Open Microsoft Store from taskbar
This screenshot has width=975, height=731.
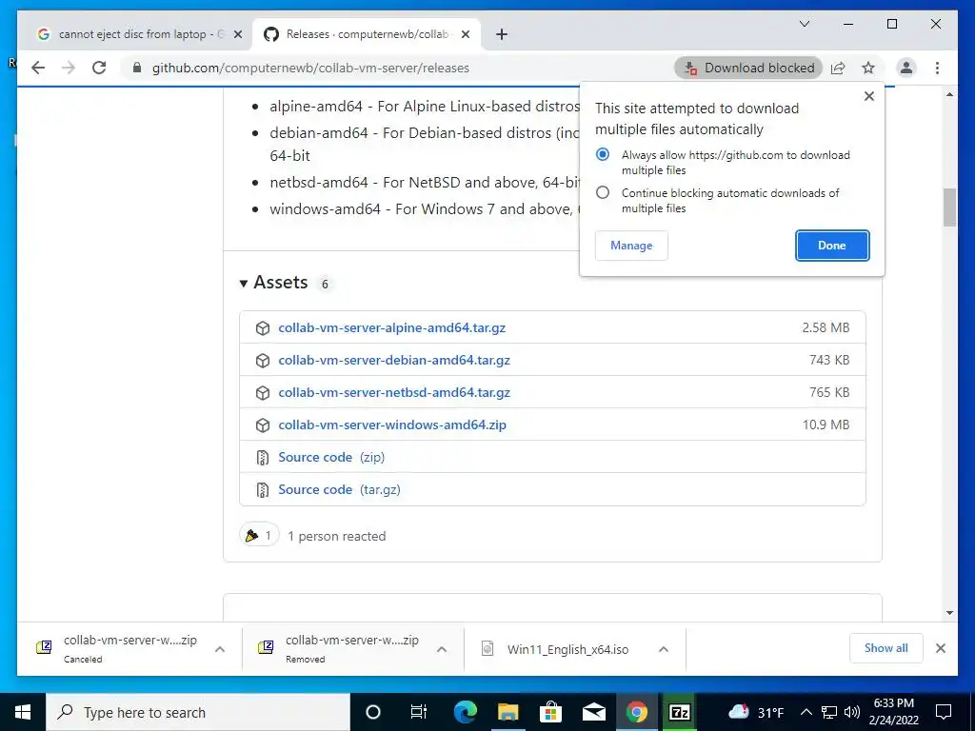551,712
